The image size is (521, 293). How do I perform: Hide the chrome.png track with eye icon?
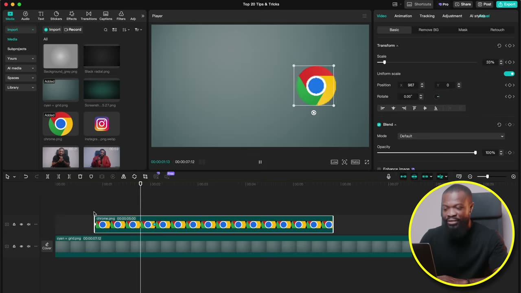pos(21,224)
